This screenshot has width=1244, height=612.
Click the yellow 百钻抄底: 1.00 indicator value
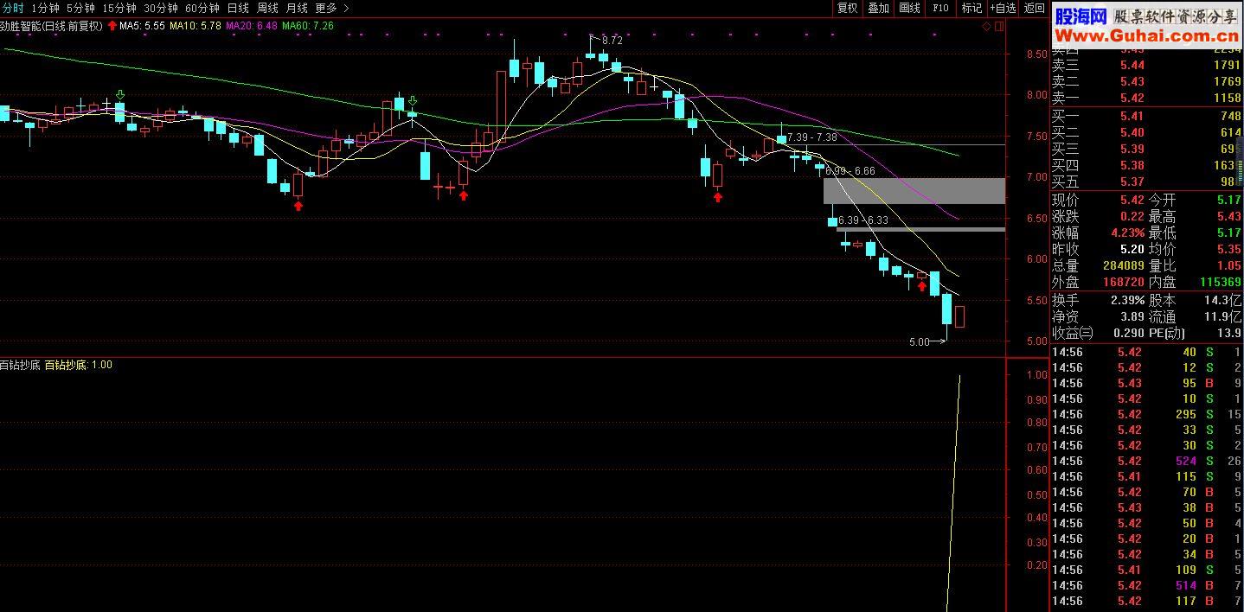click(x=79, y=365)
